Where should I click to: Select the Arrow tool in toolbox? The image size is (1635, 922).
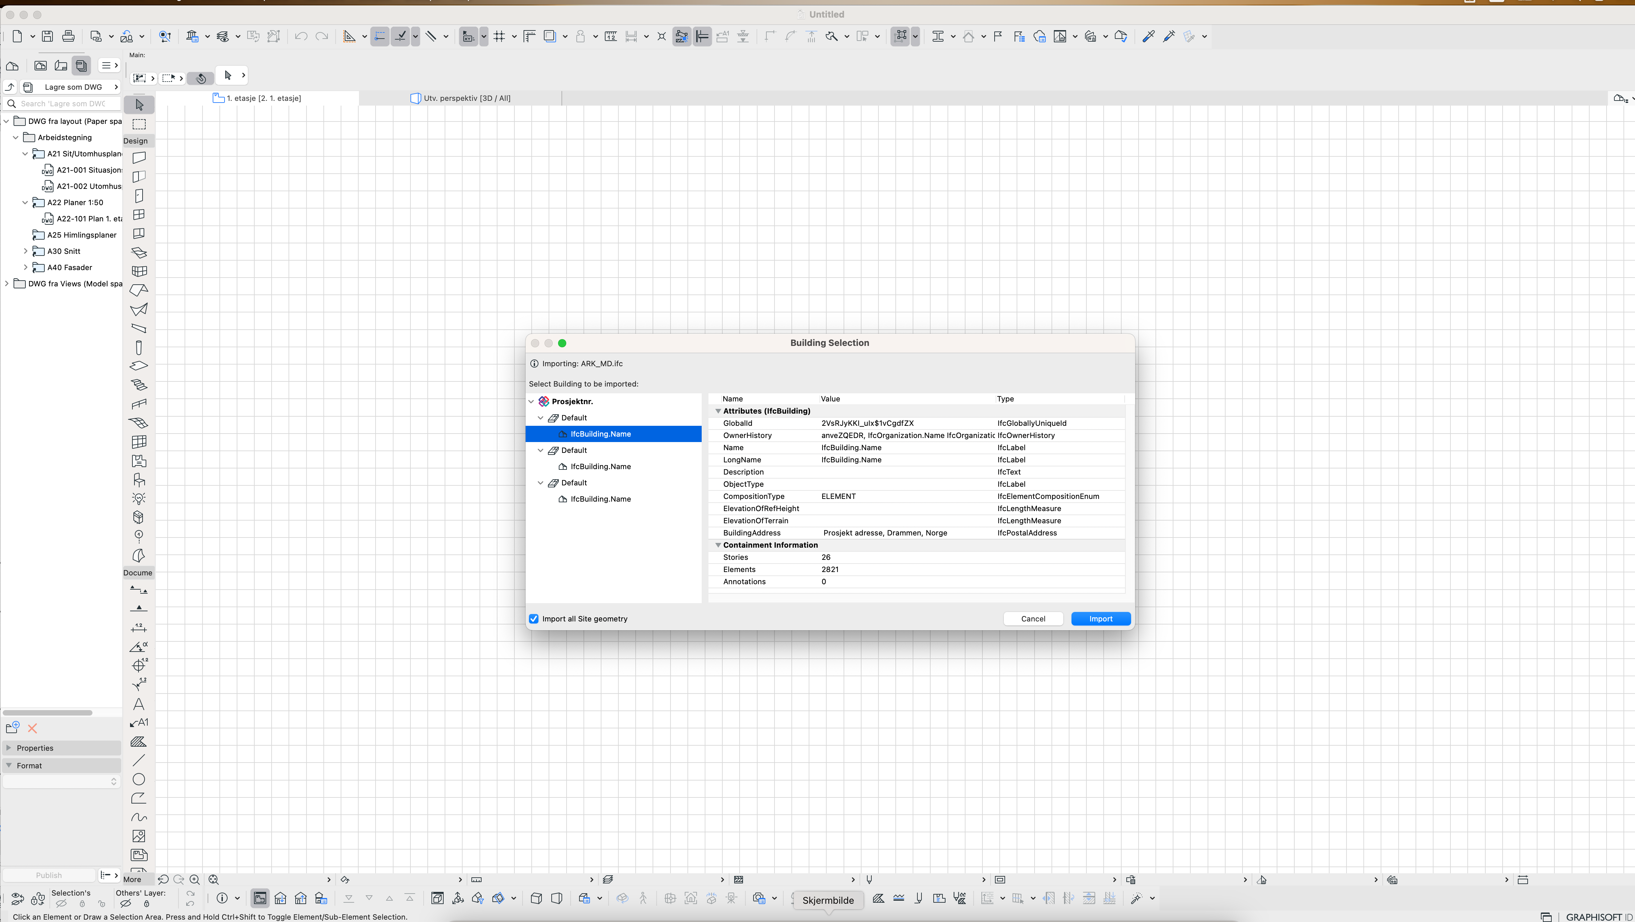click(139, 105)
